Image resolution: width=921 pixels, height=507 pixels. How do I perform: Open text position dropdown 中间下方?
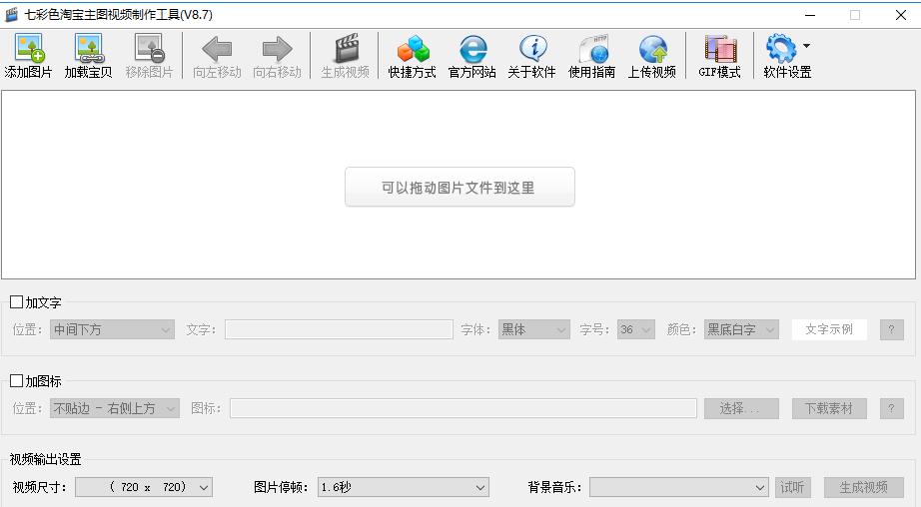pos(112,329)
